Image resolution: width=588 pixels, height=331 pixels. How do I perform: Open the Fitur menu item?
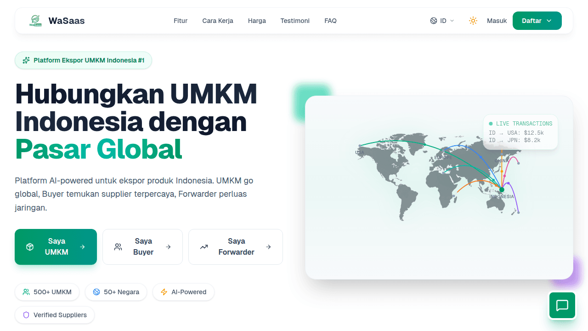[x=181, y=21]
